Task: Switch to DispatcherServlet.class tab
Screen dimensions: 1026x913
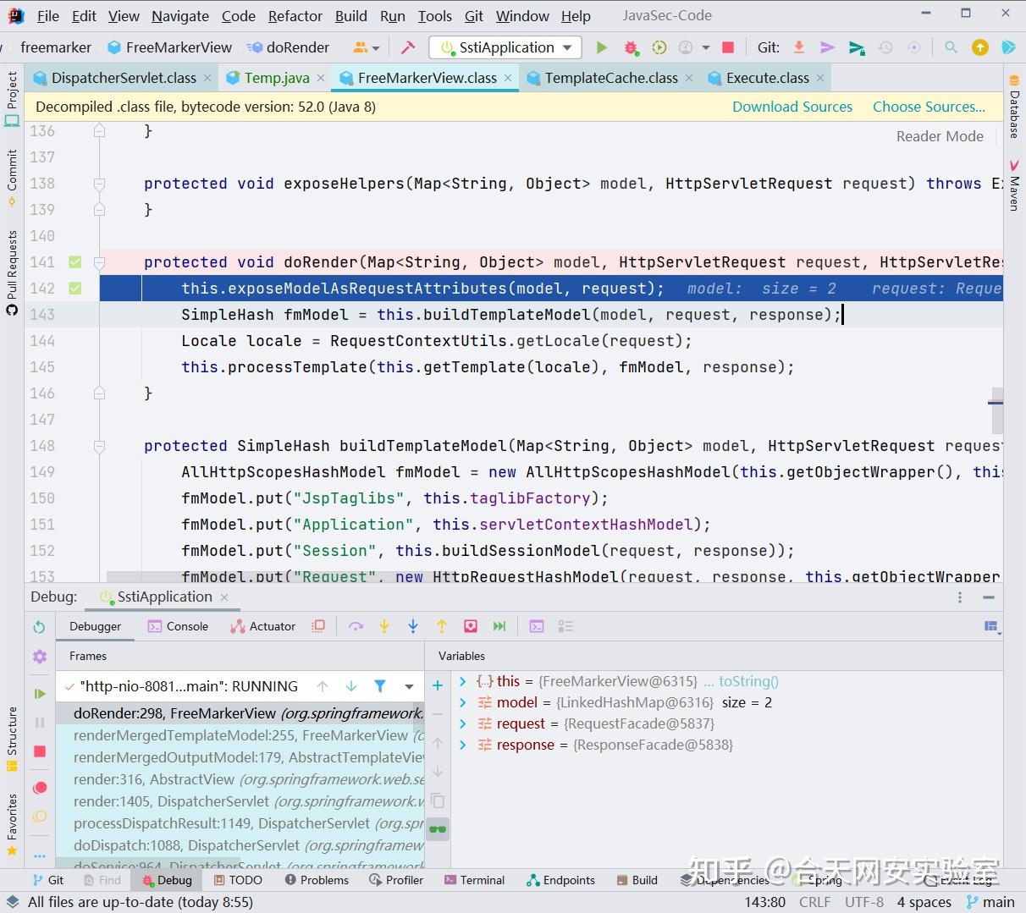Action: pos(123,78)
